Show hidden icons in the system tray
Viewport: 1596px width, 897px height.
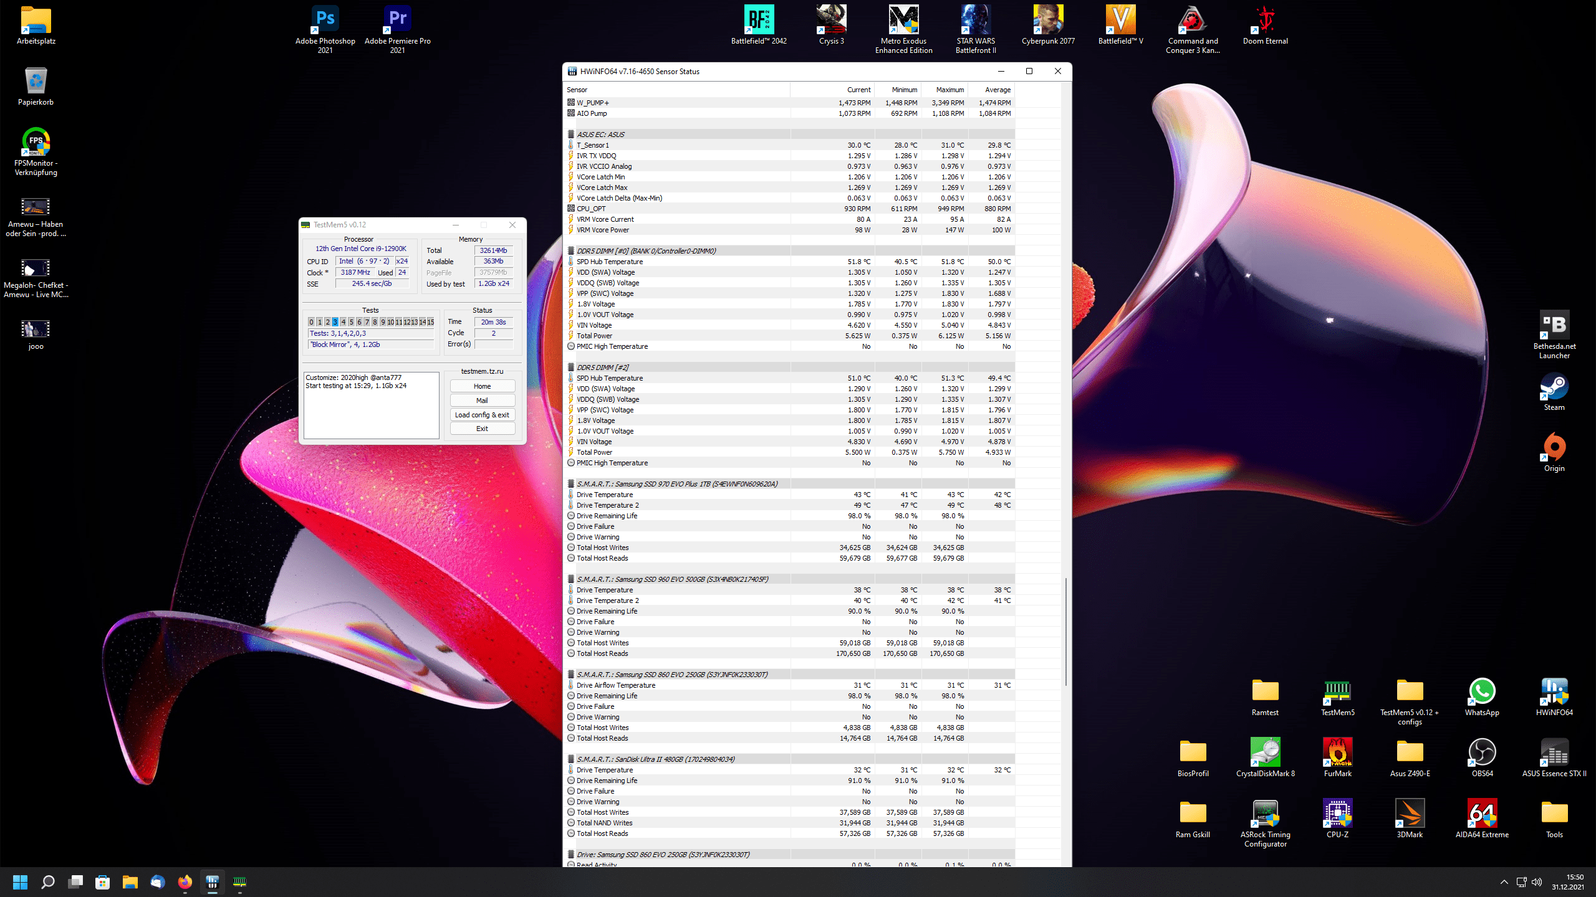pyautogui.click(x=1504, y=882)
